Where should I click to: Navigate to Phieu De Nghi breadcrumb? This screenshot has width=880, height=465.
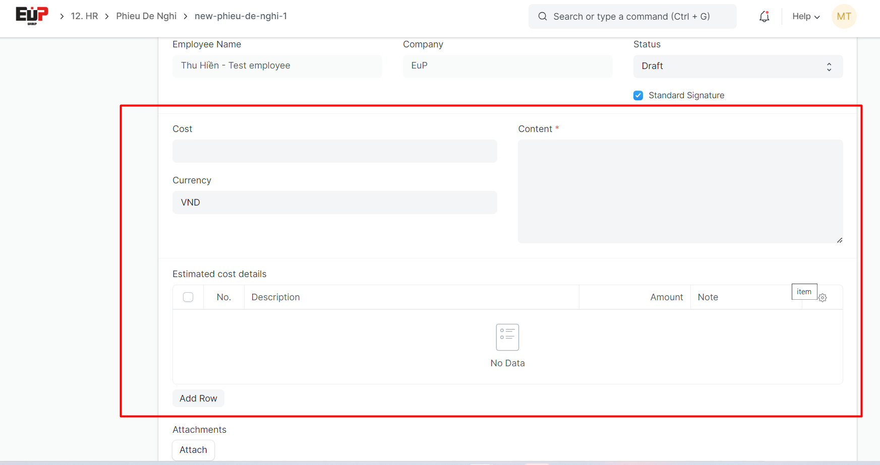[146, 16]
